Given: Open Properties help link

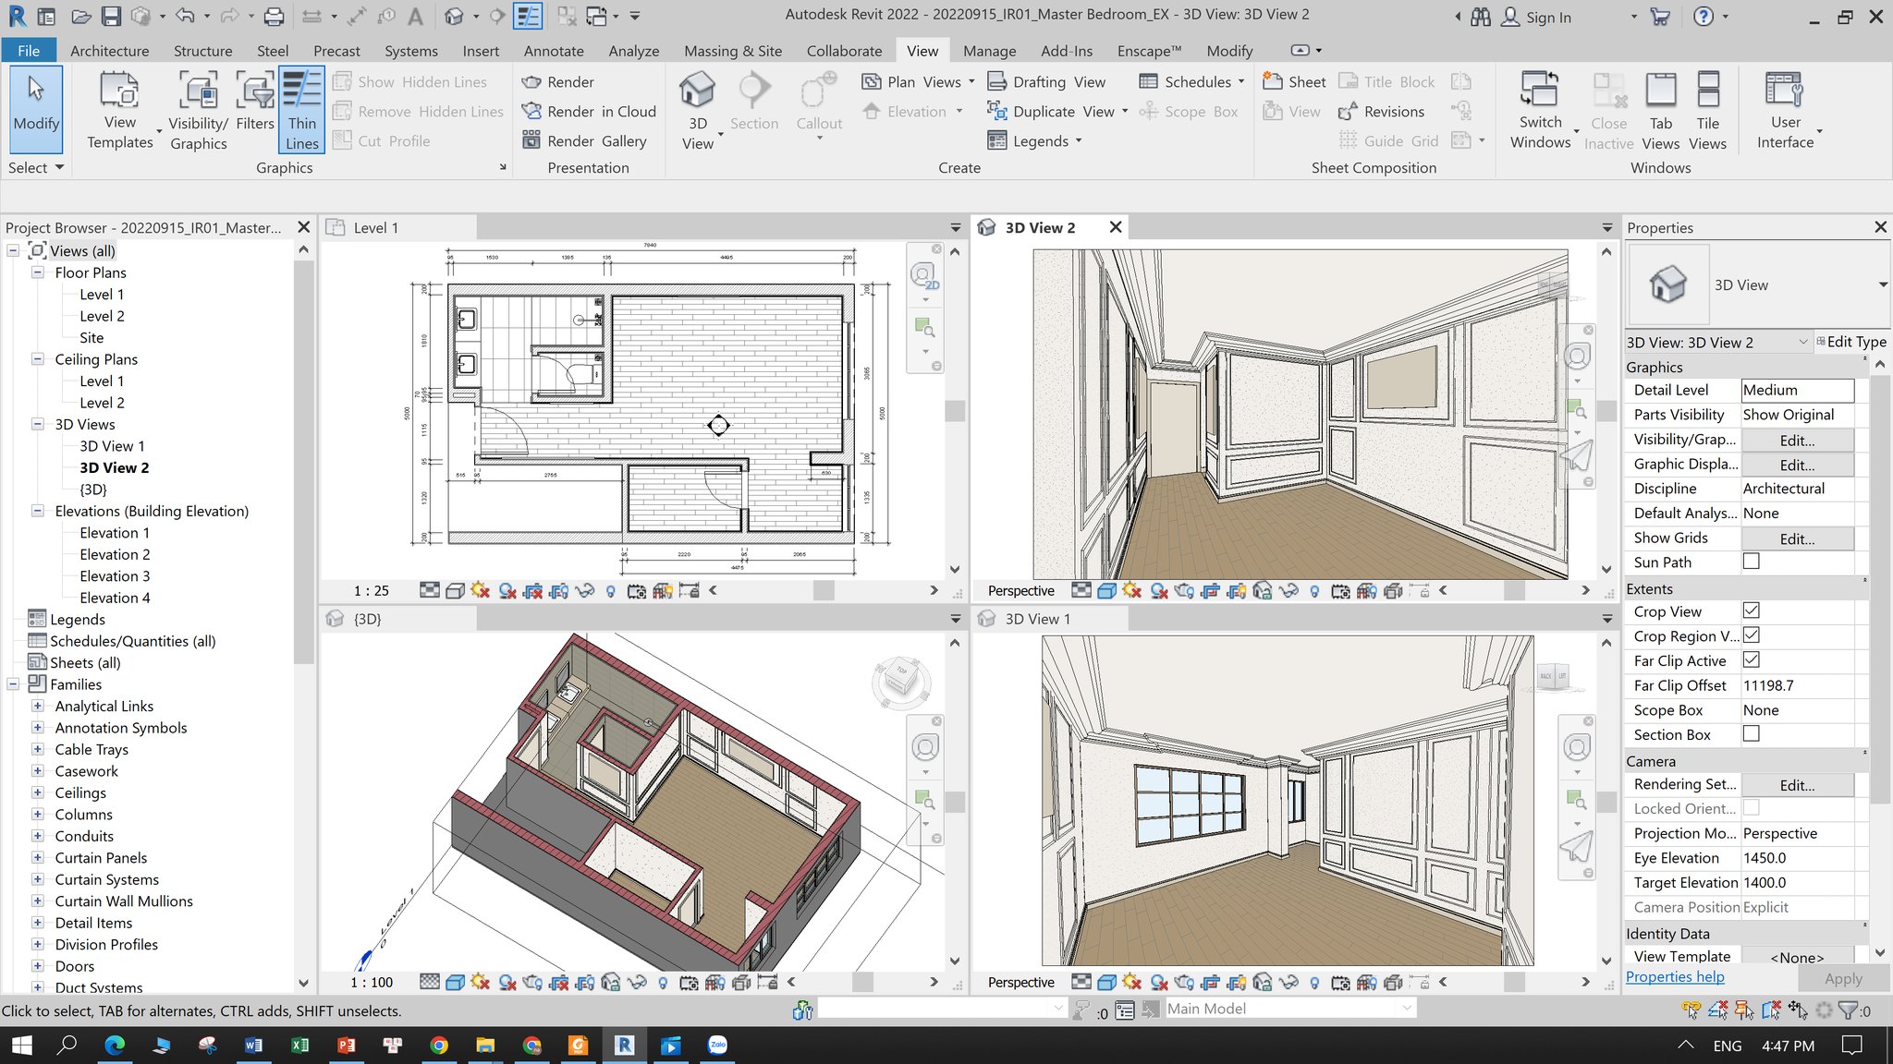Looking at the screenshot, I should 1675,976.
